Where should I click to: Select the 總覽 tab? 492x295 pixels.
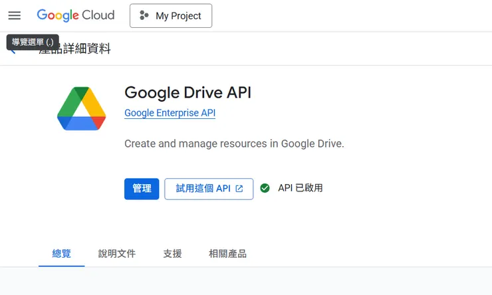point(62,254)
